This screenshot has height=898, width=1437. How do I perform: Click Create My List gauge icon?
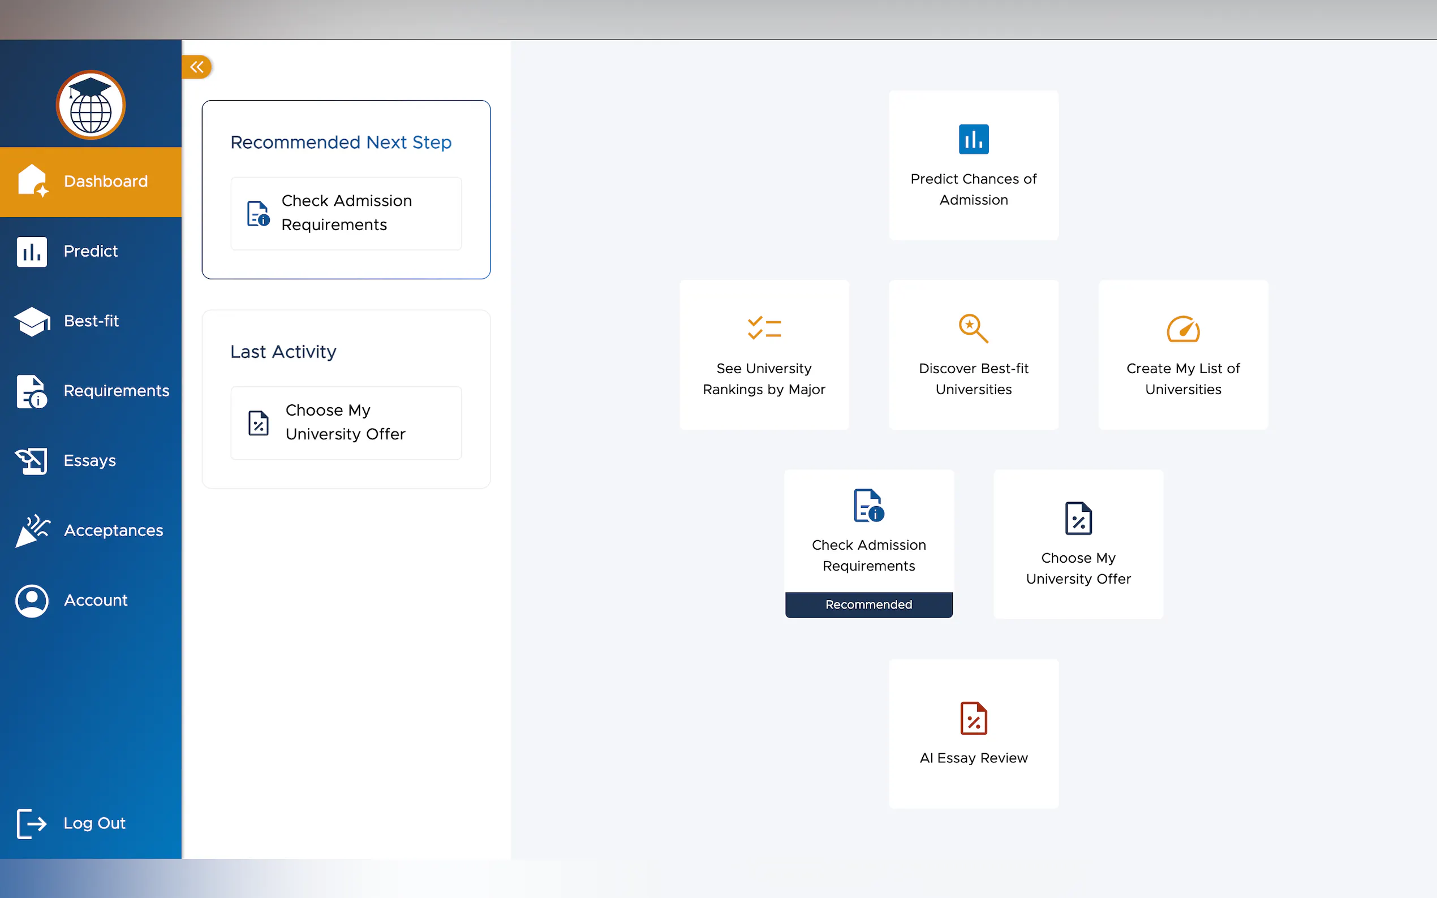pos(1183,329)
